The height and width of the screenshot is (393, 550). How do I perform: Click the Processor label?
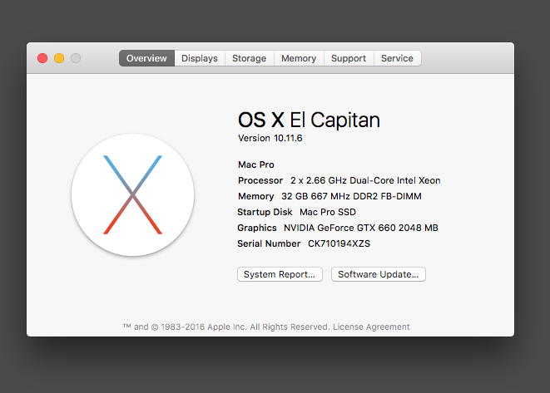click(260, 180)
